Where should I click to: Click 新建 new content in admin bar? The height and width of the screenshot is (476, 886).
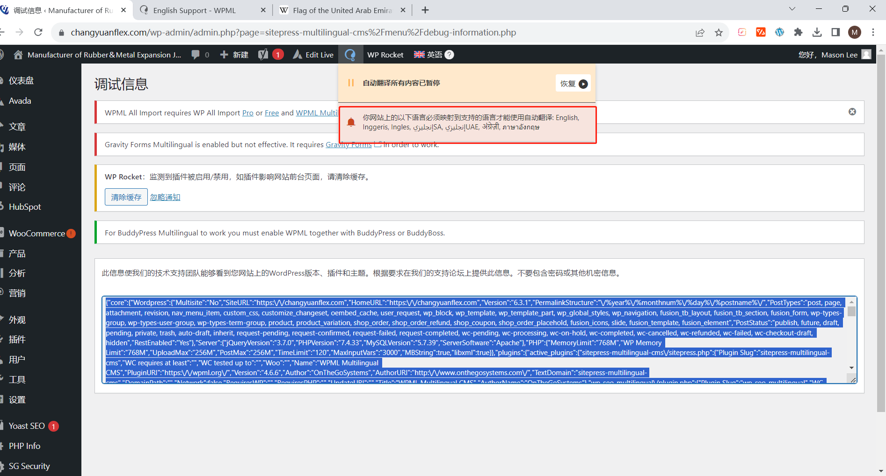pos(234,55)
